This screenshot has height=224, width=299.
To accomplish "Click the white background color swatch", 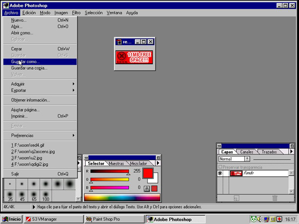I will click(x=155, y=180).
